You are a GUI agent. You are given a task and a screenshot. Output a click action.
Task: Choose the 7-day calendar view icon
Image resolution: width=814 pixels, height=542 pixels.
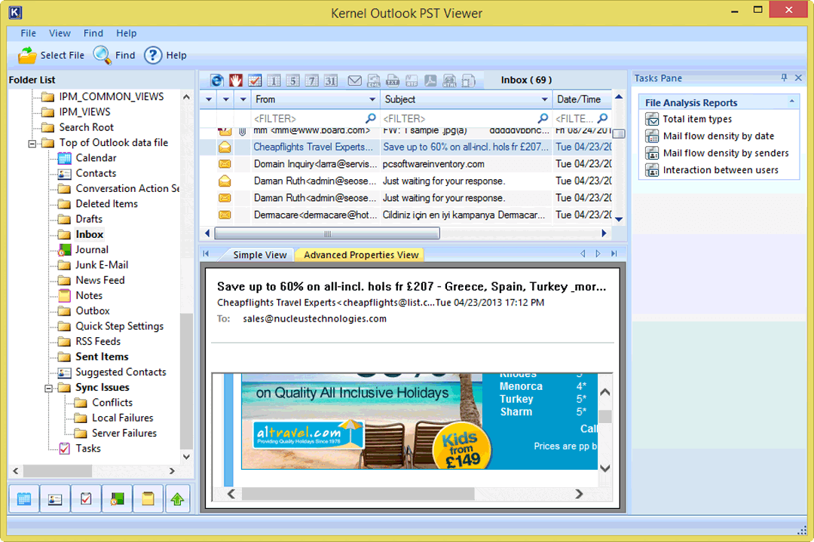pyautogui.click(x=311, y=81)
